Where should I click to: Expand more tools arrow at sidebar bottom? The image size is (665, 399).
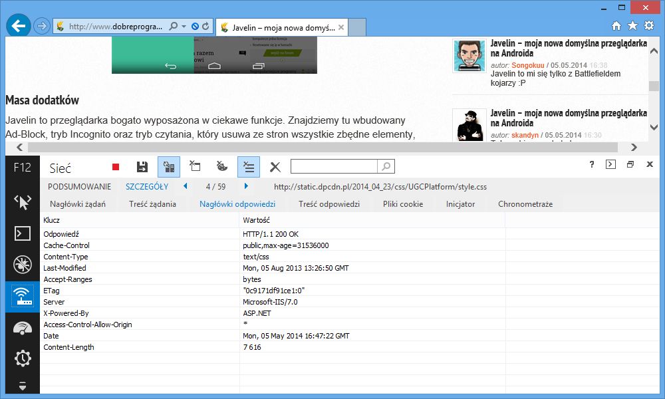click(x=23, y=386)
